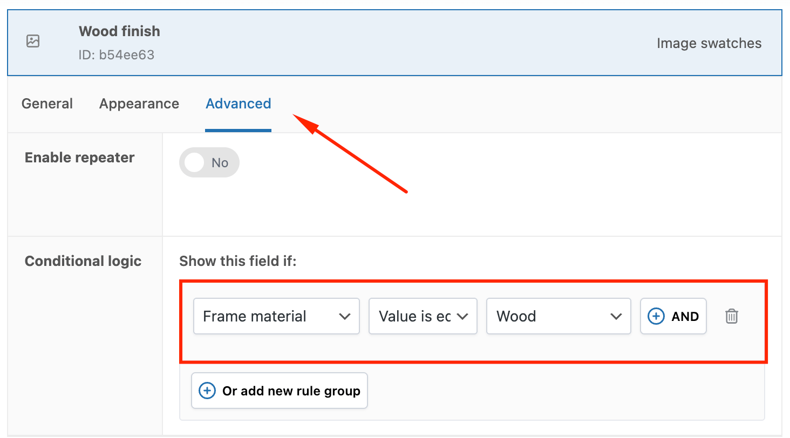Switch to the Appearance tab
790x438 pixels.
click(x=139, y=104)
